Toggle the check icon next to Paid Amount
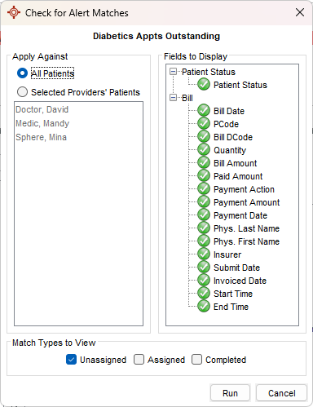313x407 pixels. click(x=204, y=176)
